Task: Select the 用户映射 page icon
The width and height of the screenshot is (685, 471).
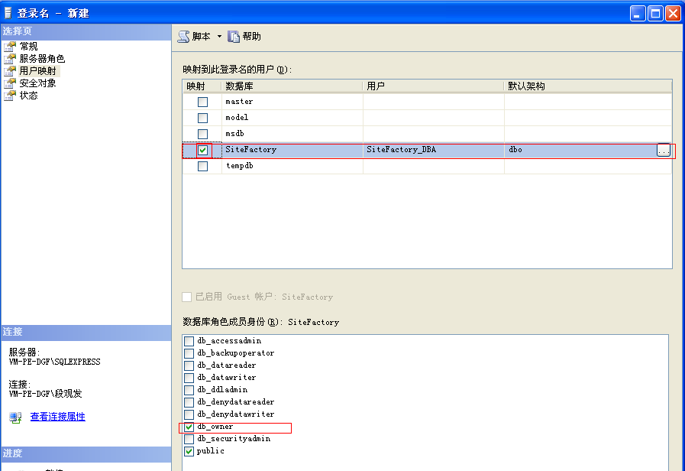Action: click(x=10, y=71)
